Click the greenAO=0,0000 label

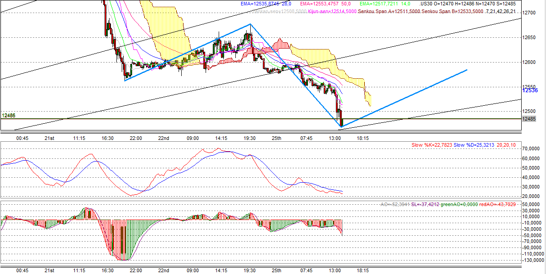(459, 204)
